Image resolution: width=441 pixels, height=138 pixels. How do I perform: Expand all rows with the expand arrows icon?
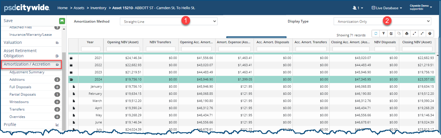414,34
